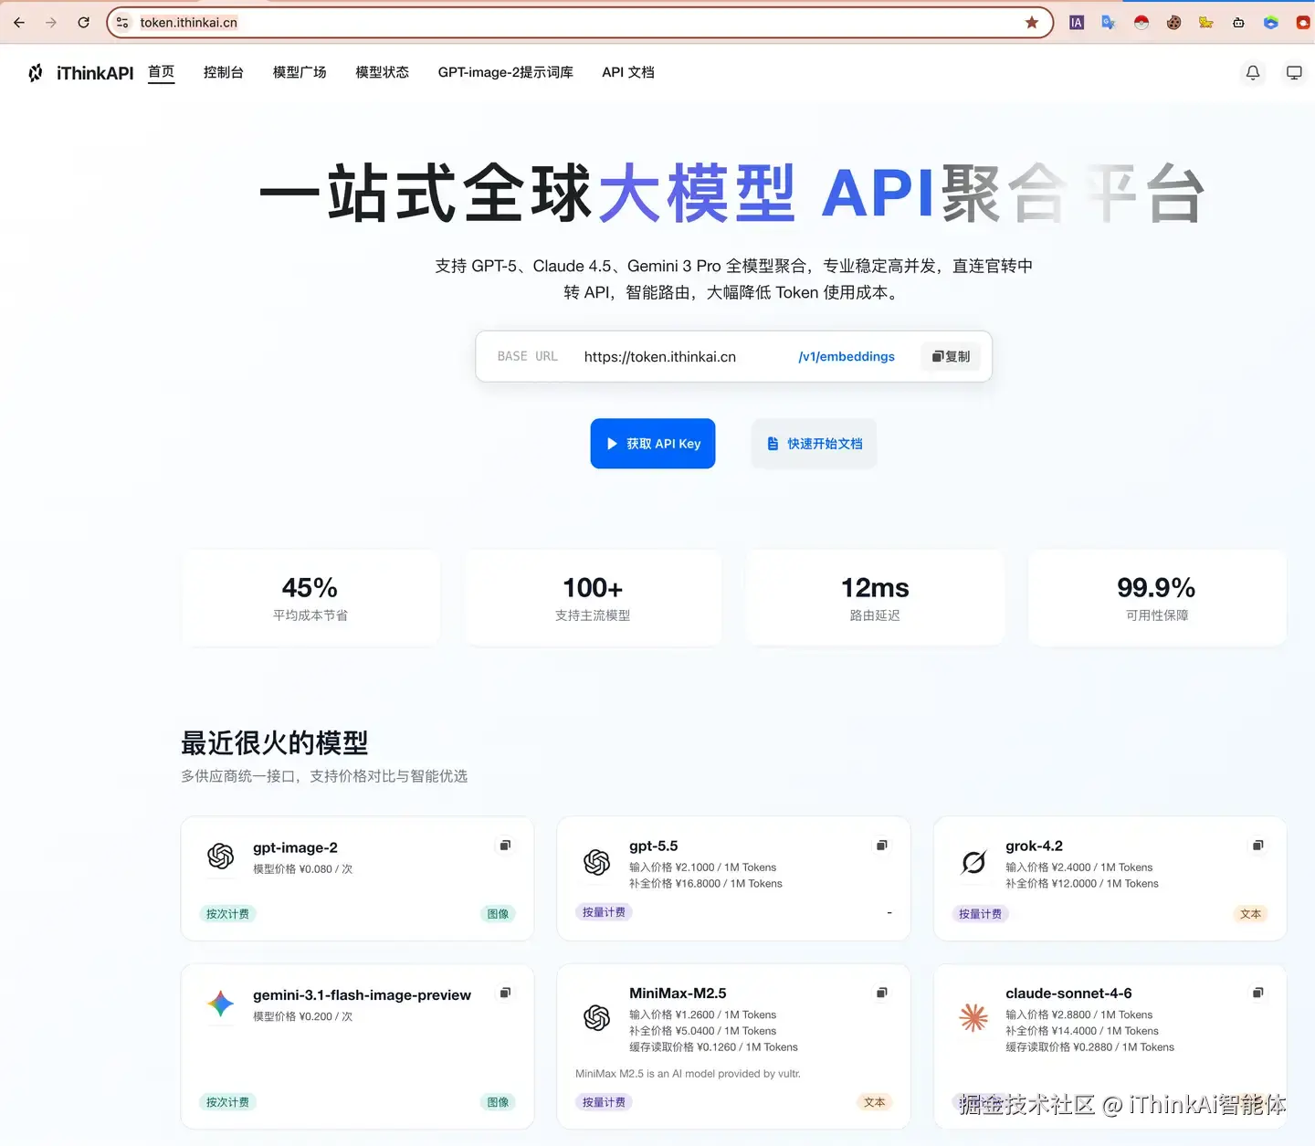
Task: Copy the gpt-image-2 model name
Action: pyautogui.click(x=505, y=846)
